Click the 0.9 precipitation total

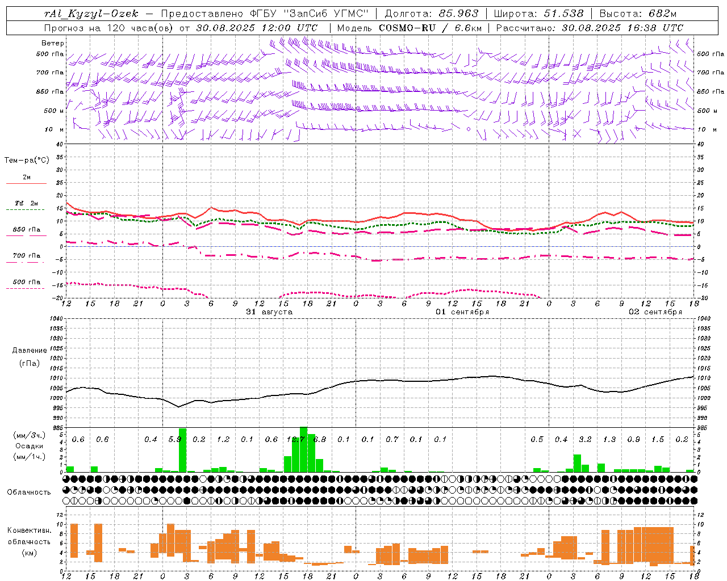[634, 439]
